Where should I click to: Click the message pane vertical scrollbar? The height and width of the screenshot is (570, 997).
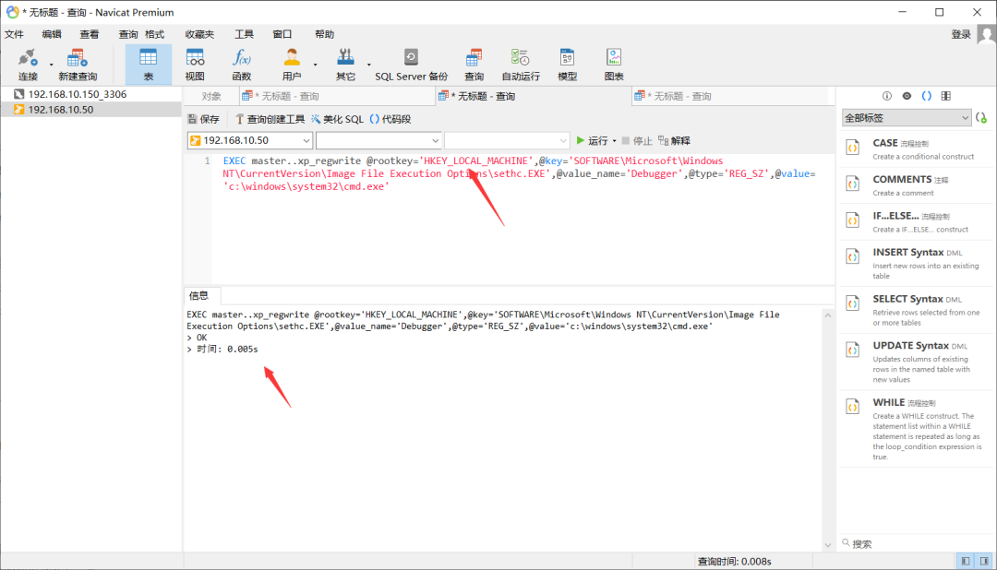click(827, 430)
